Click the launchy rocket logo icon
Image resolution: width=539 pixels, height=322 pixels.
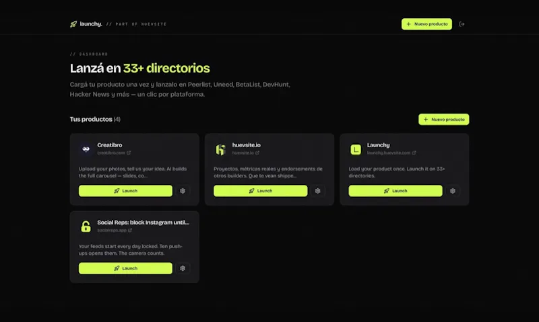pos(73,24)
